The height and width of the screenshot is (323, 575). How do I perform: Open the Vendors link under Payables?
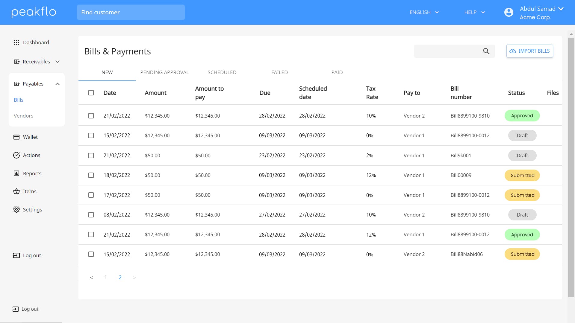23,116
